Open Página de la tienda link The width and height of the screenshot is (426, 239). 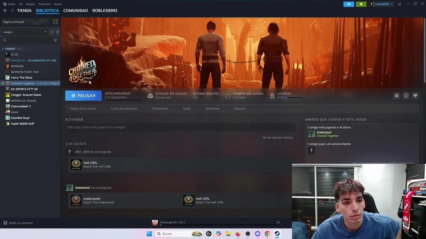point(83,109)
